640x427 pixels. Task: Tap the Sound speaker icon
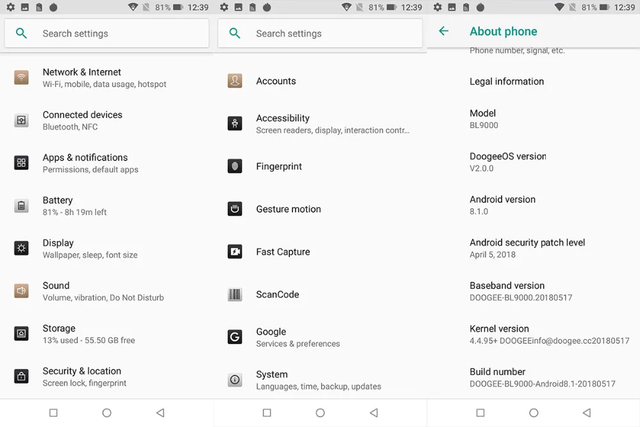point(21,291)
